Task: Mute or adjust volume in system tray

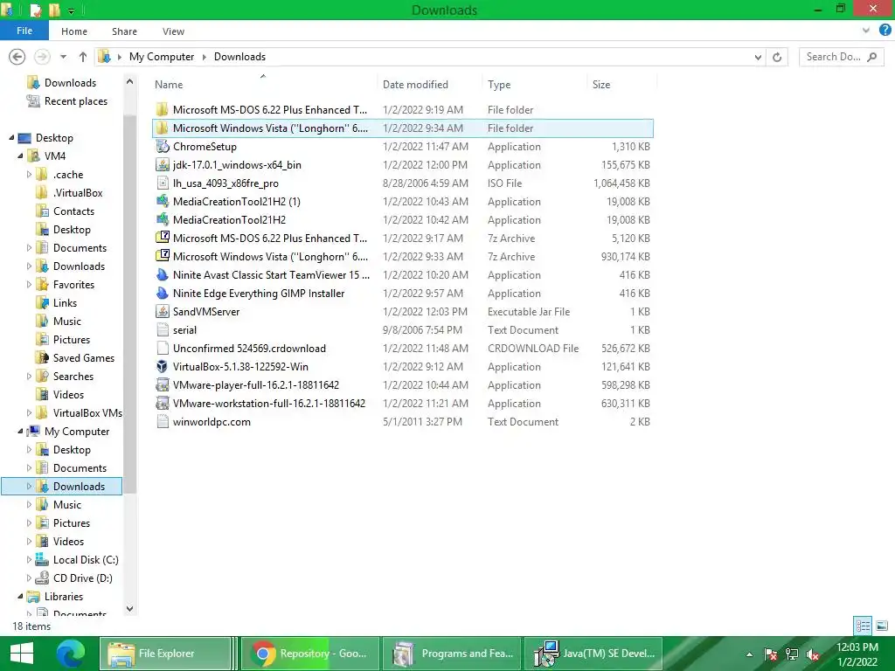Action: pos(813,654)
